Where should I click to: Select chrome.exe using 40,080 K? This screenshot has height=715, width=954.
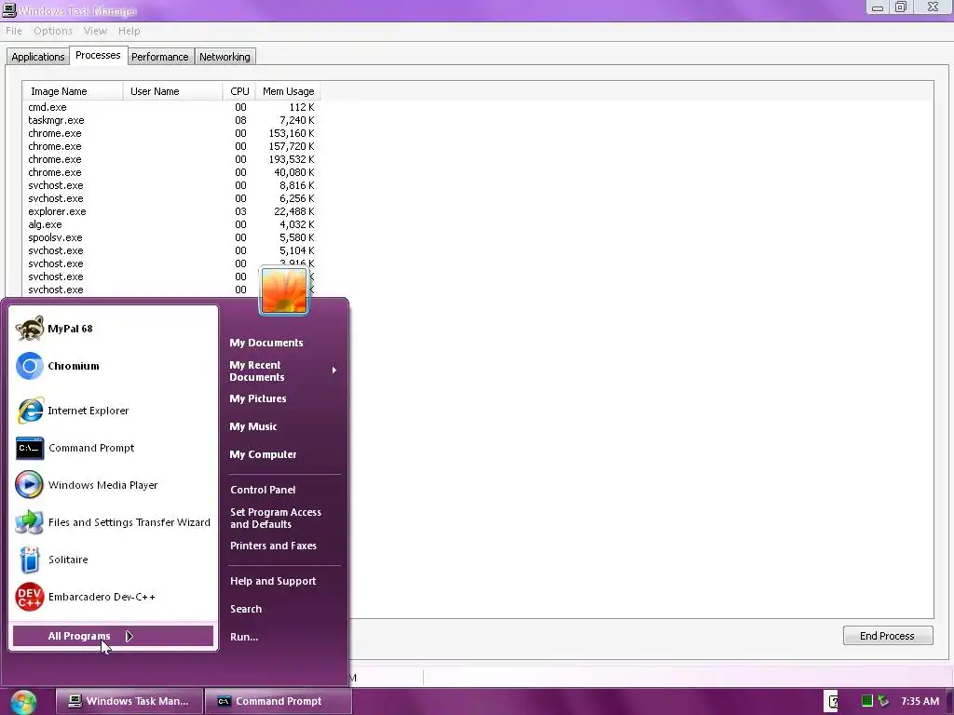(171, 172)
